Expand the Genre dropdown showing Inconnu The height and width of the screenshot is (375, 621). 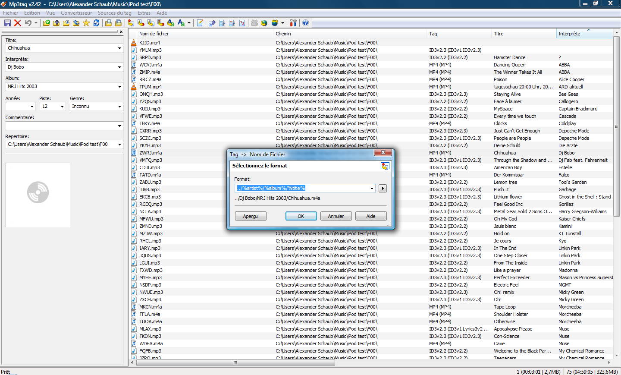click(119, 106)
